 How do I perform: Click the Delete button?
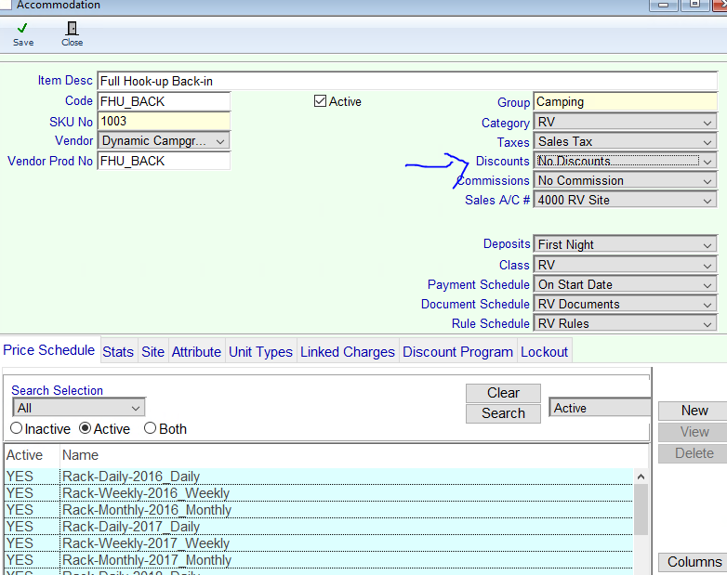694,453
